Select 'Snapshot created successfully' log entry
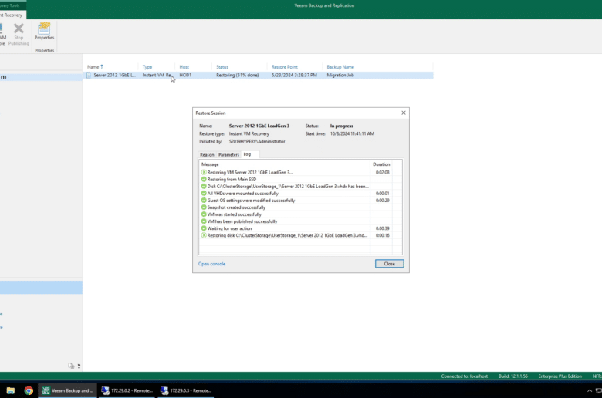Image resolution: width=602 pixels, height=398 pixels. click(x=301, y=207)
